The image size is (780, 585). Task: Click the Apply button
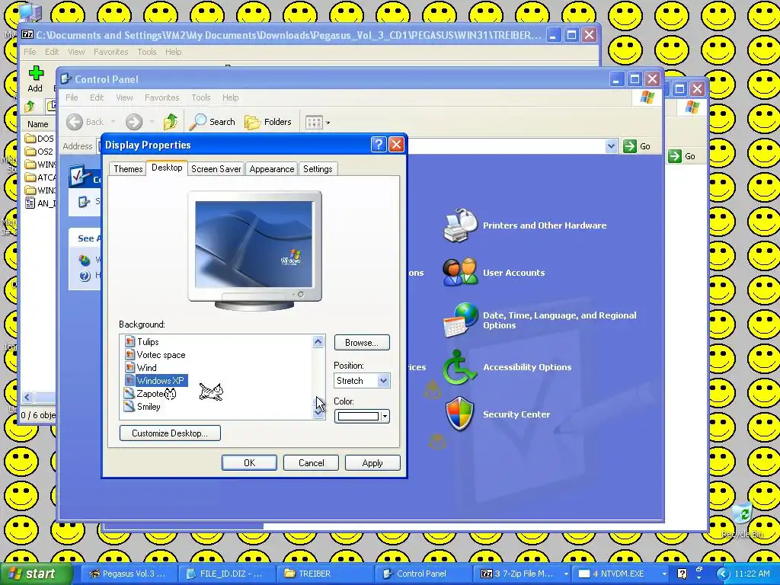(x=372, y=462)
